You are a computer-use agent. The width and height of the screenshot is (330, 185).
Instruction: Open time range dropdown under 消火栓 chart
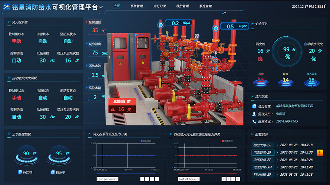[107, 179]
